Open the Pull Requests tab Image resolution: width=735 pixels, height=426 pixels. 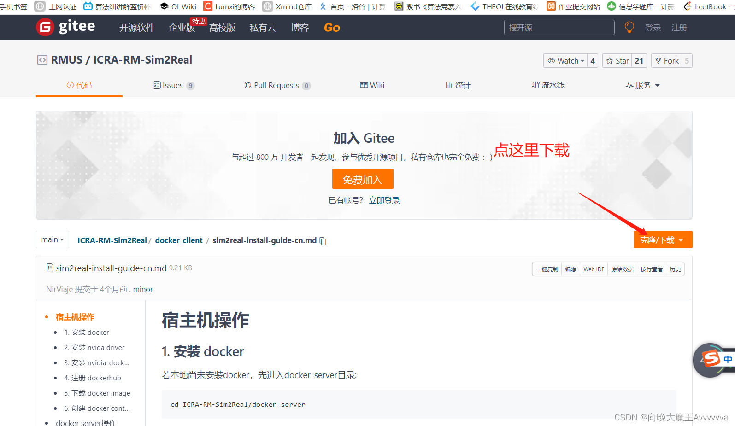(277, 85)
